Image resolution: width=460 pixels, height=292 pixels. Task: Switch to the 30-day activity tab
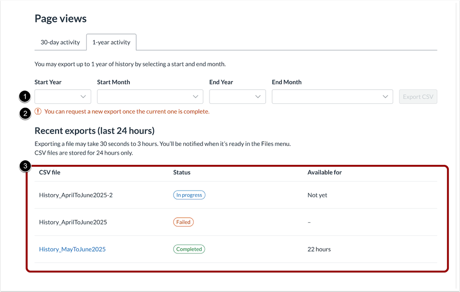click(60, 42)
